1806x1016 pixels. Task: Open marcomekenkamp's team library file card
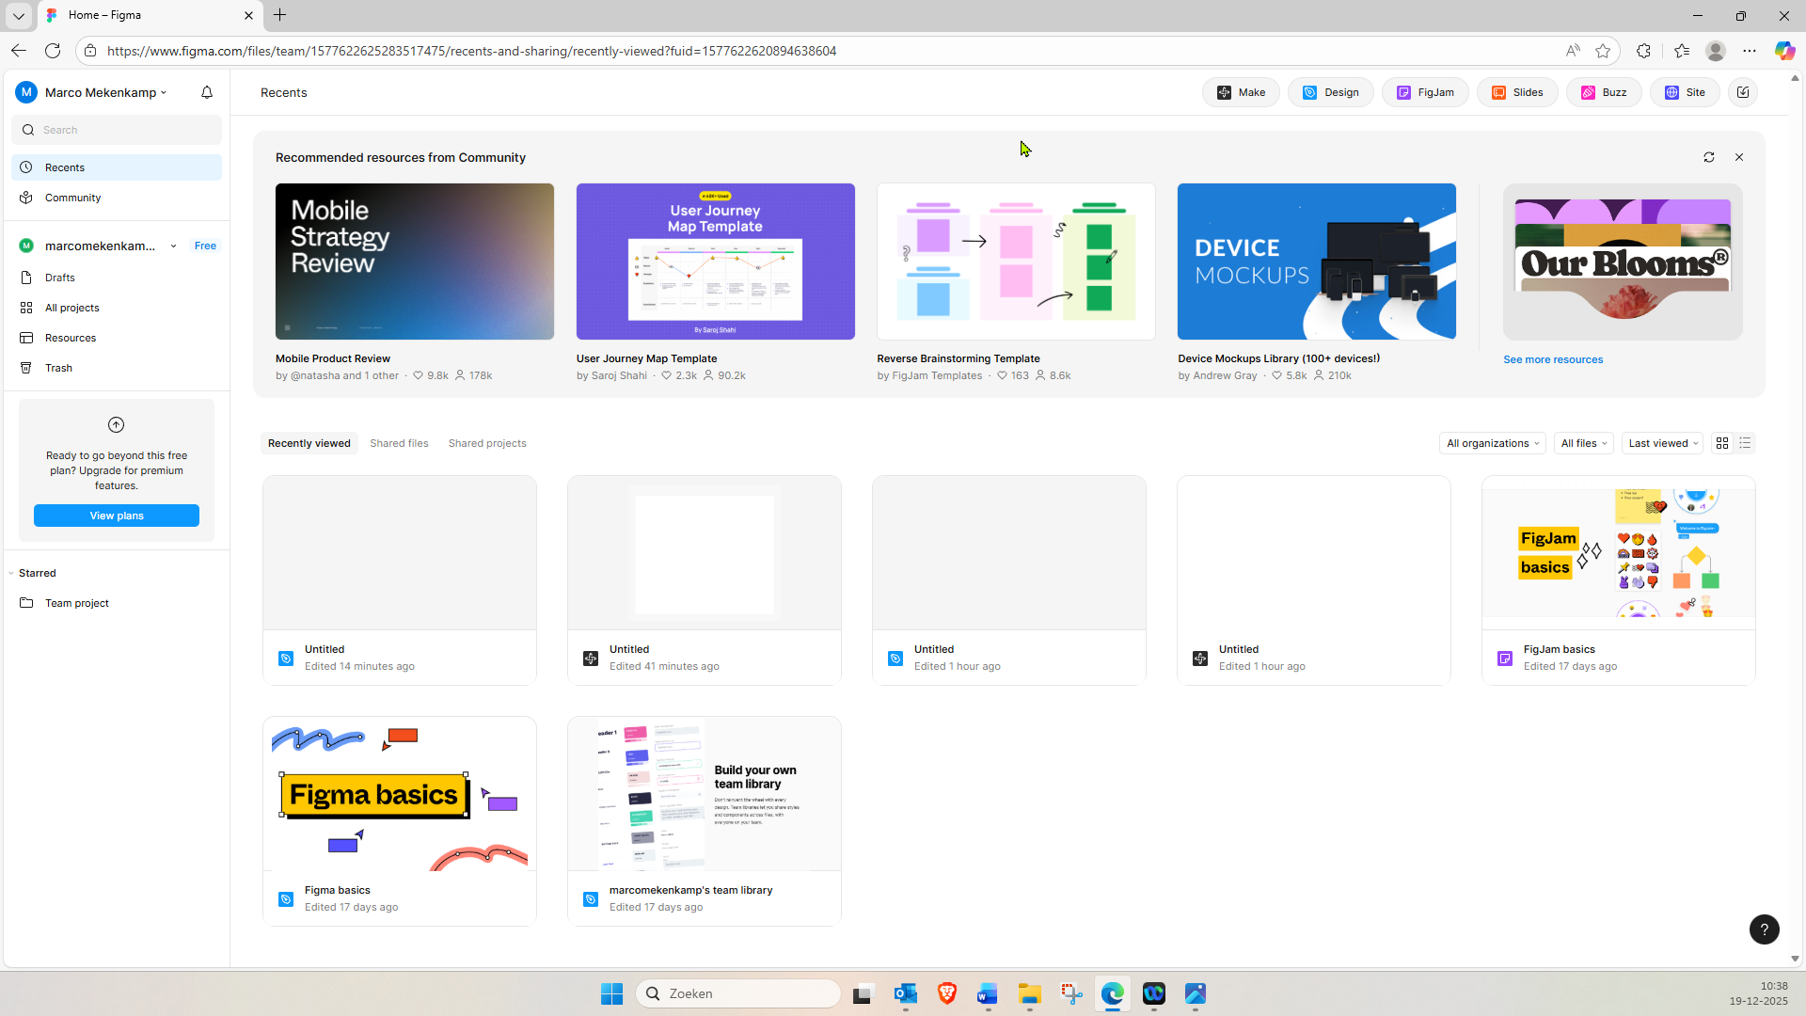(705, 821)
